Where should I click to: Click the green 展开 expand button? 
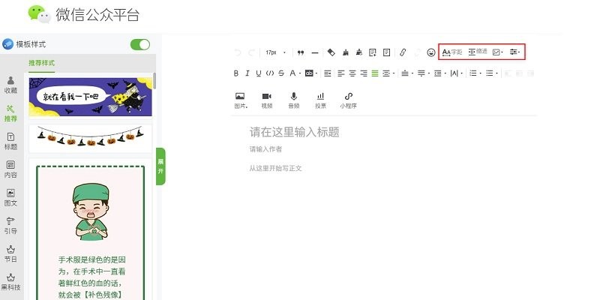click(x=160, y=166)
